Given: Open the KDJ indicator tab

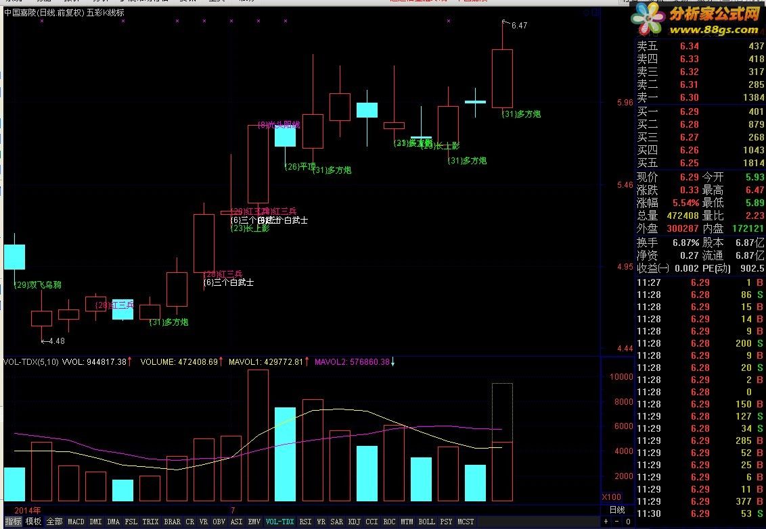Looking at the screenshot, I should 354,522.
